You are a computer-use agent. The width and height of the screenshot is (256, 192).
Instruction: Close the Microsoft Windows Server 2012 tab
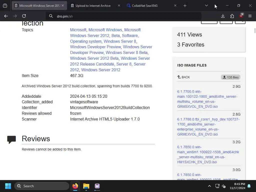[x=63, y=5]
